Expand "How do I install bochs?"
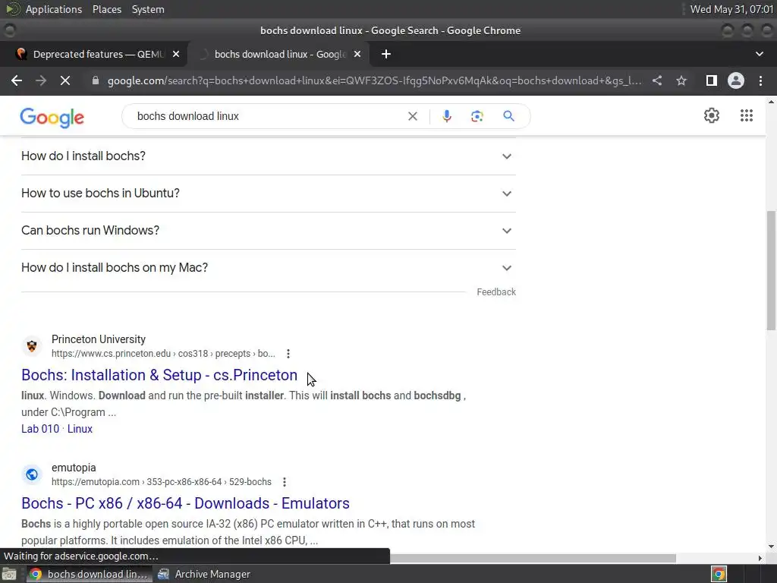Image resolution: width=777 pixels, height=583 pixels. coord(268,156)
